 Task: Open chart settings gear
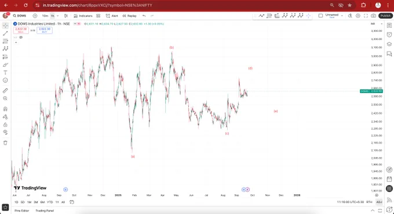358,16
